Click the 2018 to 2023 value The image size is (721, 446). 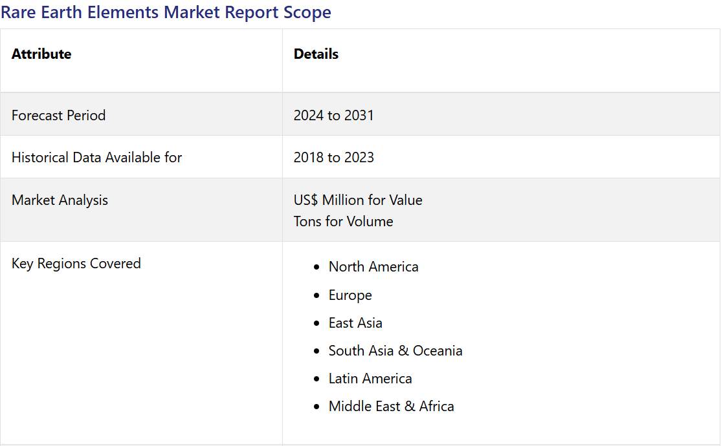(x=333, y=158)
